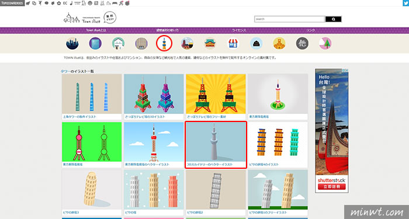Click the '上海タワー' caption link
The image size is (409, 219).
79,117
